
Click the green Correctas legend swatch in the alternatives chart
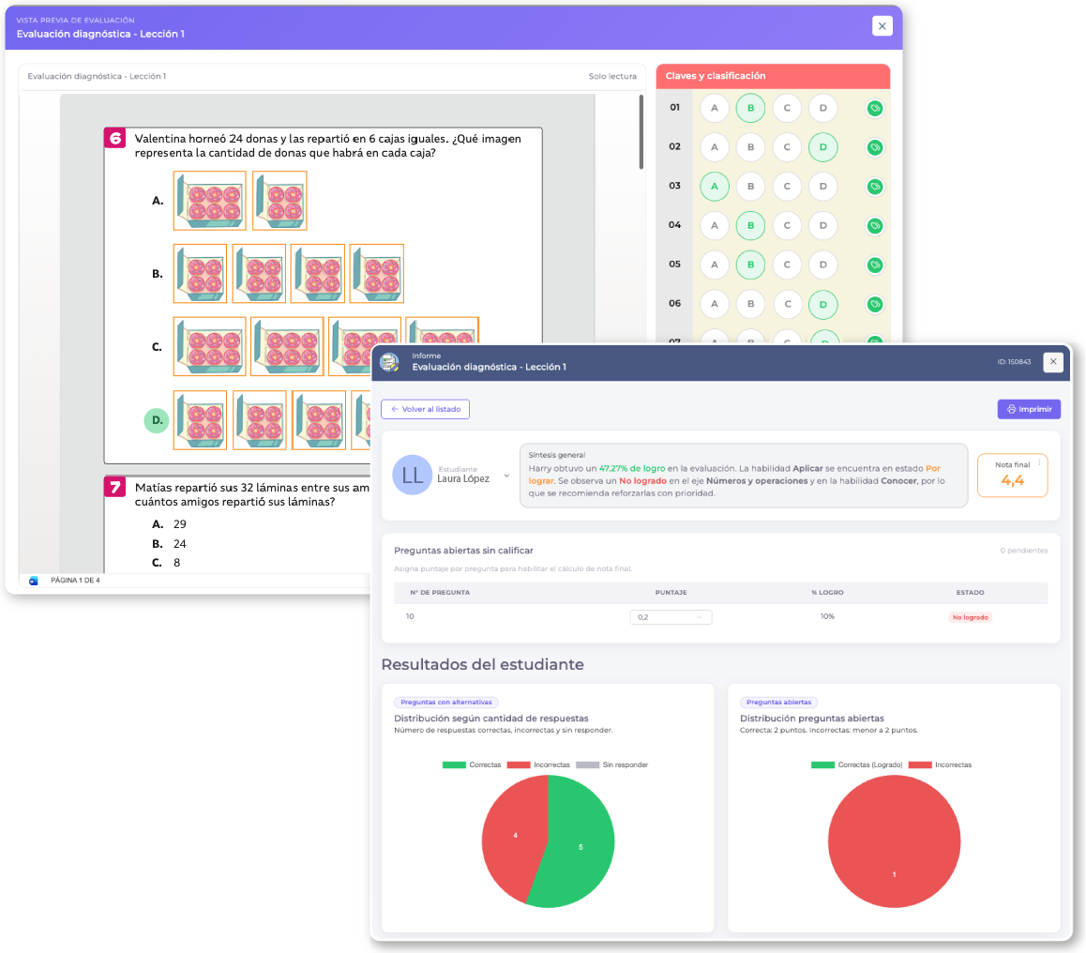click(x=454, y=765)
